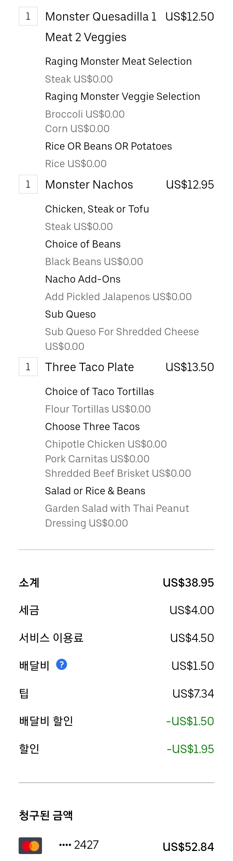Image resolution: width=233 pixels, height=861 pixels.
Task: Click the 팁 tip amount US$7.34
Action: click(x=193, y=693)
